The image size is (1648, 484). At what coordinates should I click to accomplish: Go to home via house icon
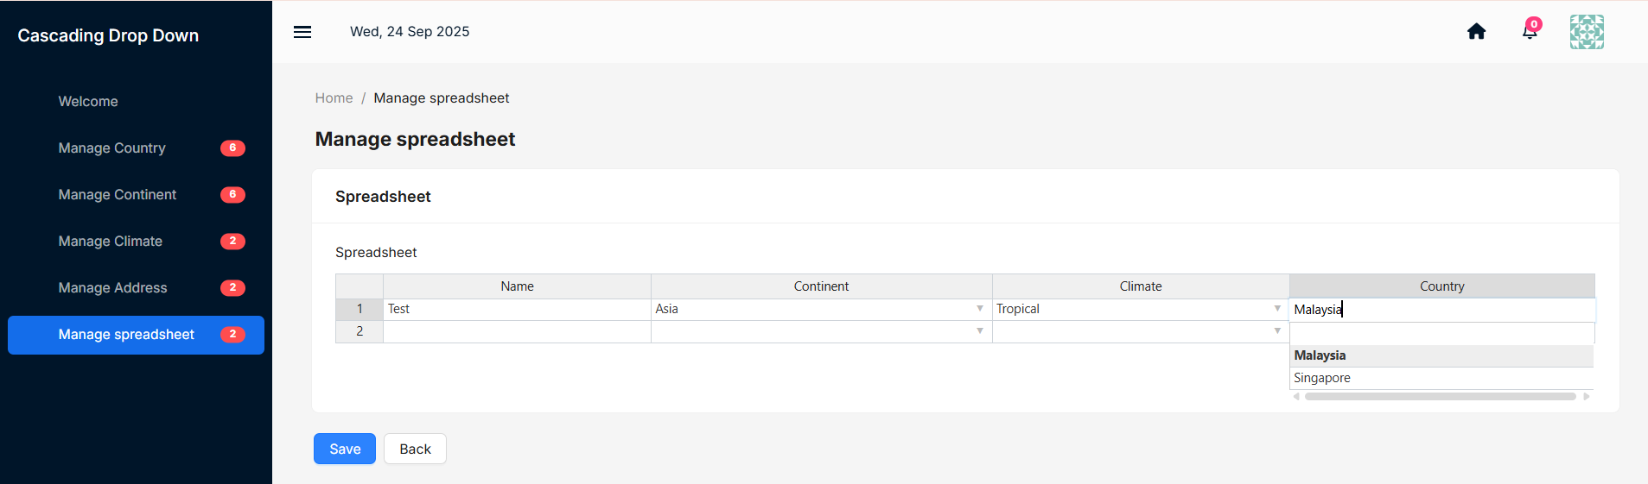(x=1476, y=32)
